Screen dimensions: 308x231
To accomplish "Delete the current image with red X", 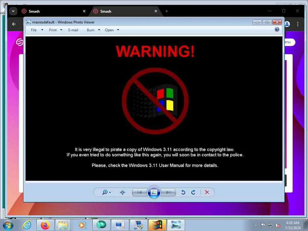I will click(207, 192).
